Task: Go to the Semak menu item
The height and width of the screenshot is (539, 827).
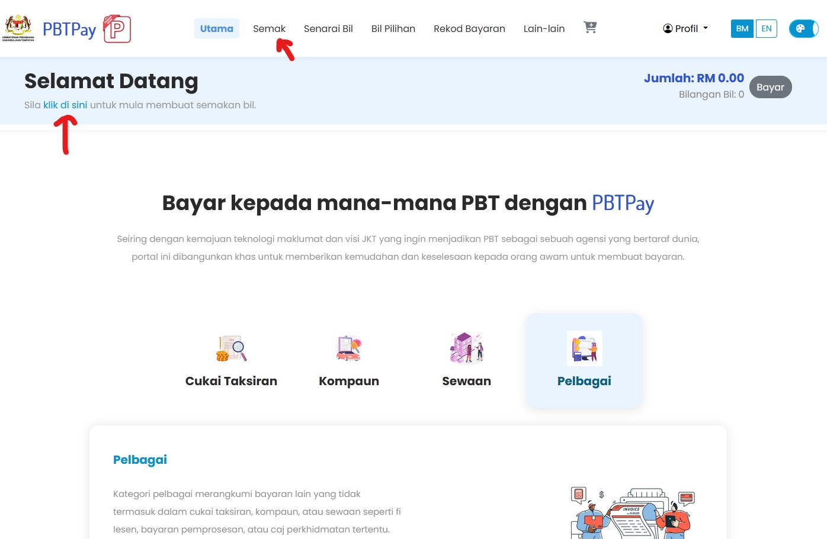Action: 269,28
